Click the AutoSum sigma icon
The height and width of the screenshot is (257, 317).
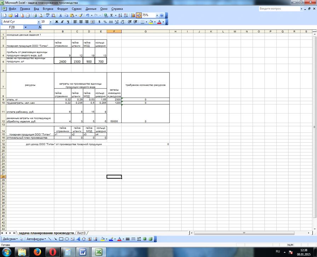click(x=111, y=16)
